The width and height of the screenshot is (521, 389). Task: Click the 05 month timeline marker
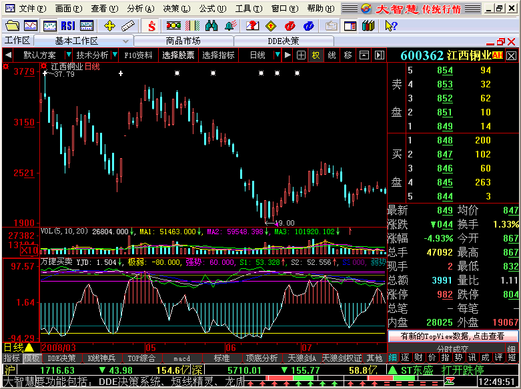[151, 348]
